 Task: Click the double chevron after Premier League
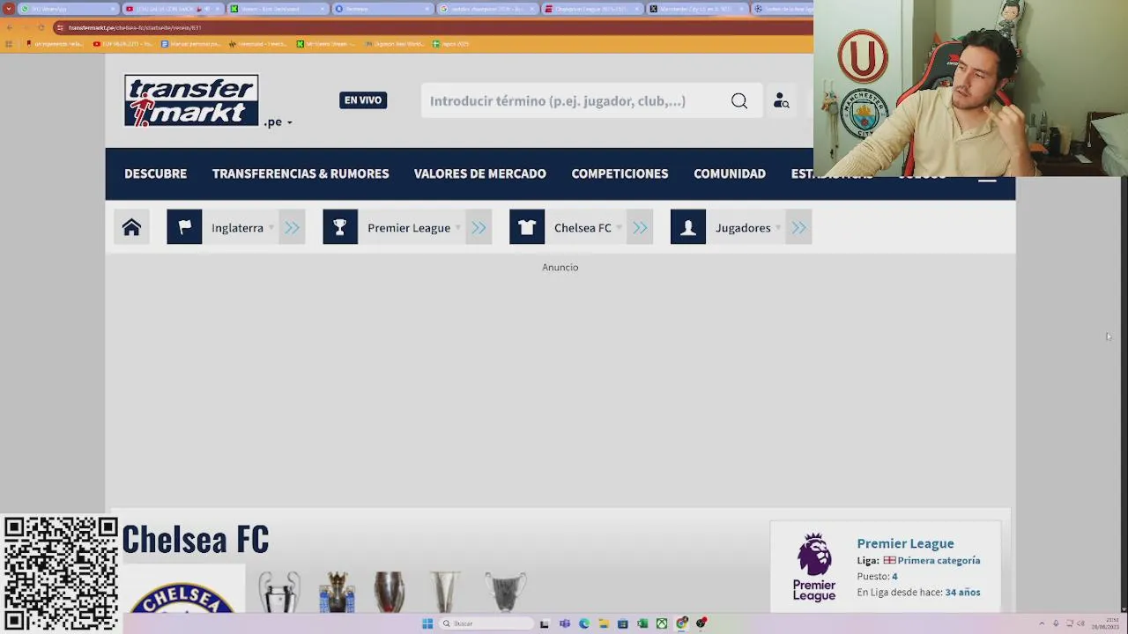pyautogui.click(x=479, y=227)
